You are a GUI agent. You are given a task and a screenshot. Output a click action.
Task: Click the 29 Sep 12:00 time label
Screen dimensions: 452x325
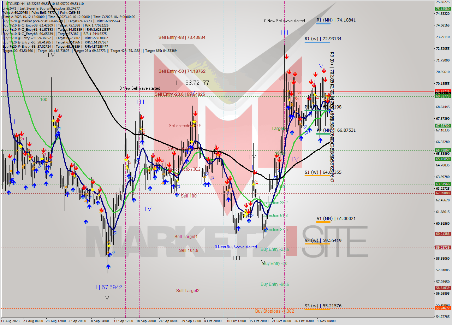pyautogui.click(x=191, y=321)
